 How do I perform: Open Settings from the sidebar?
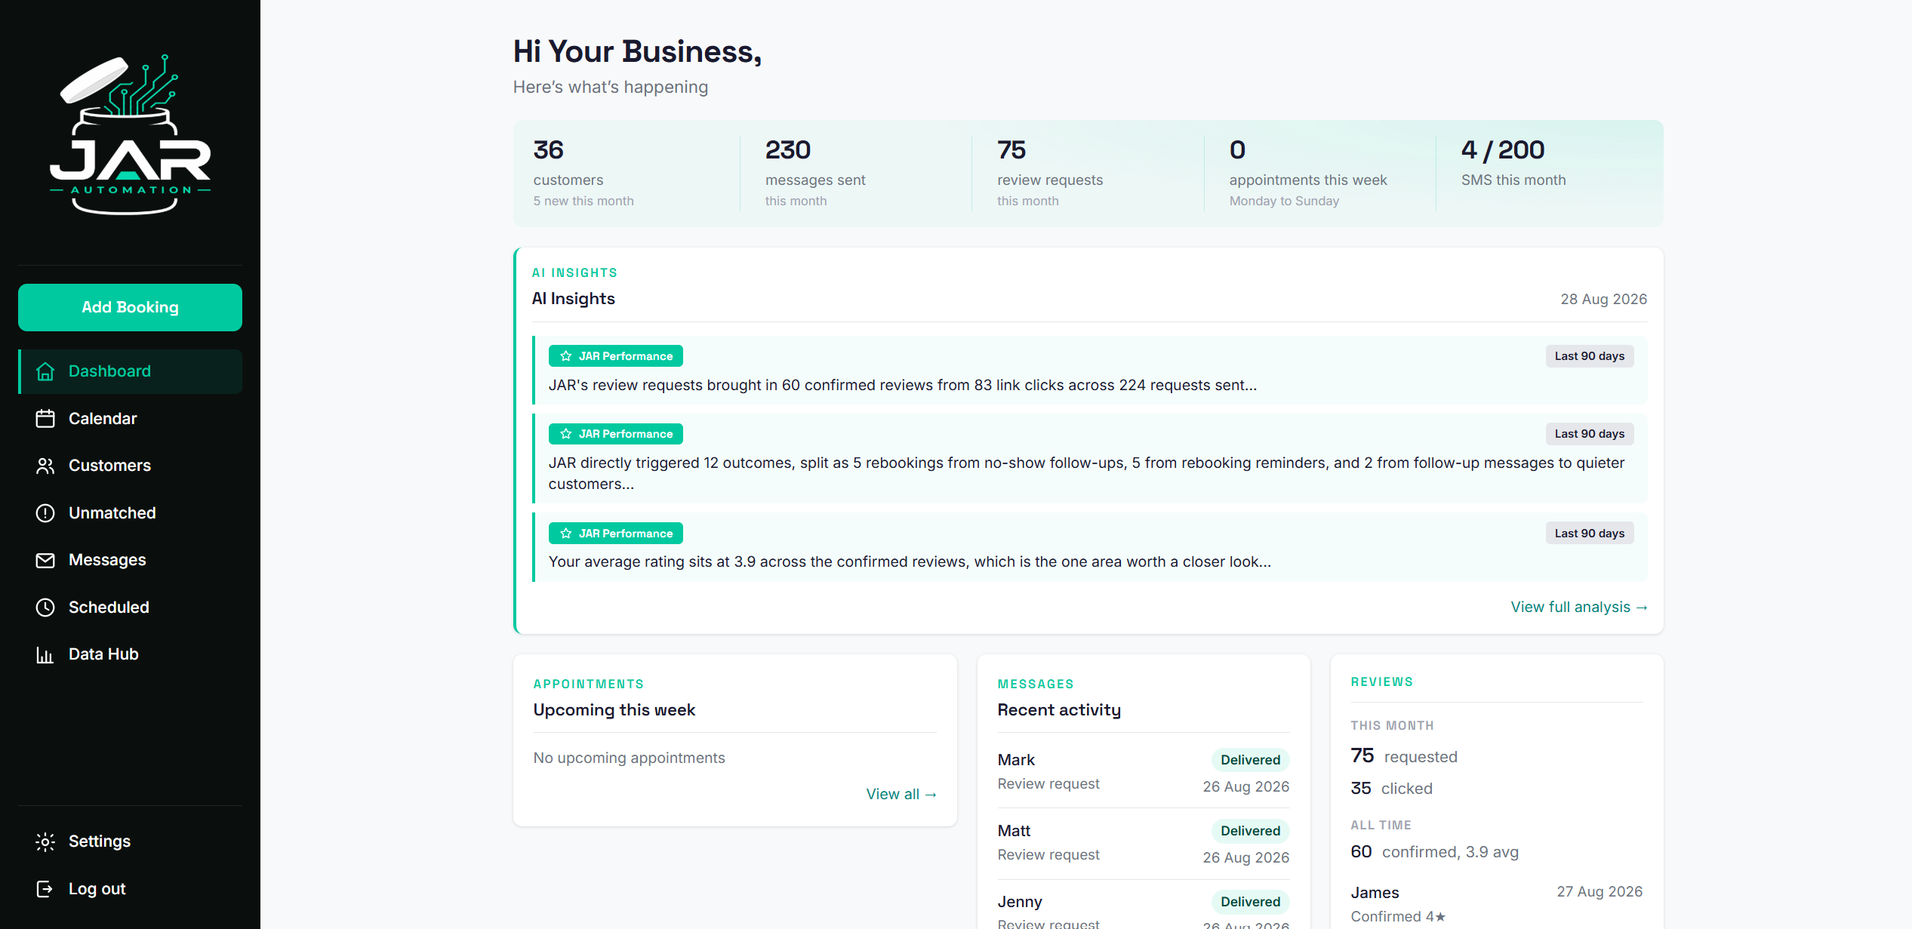click(x=130, y=841)
